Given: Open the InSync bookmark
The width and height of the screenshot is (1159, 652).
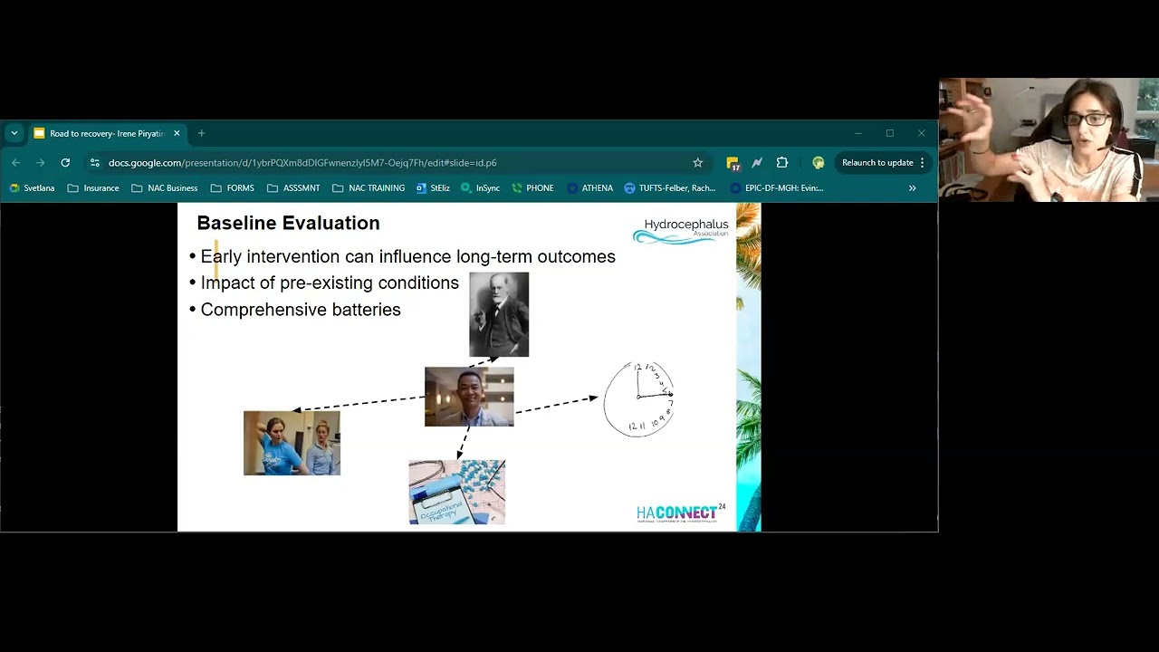Looking at the screenshot, I should point(480,188).
